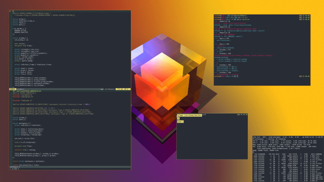
Task: Click the 'enum border_t {' line
Action: (19, 28)
